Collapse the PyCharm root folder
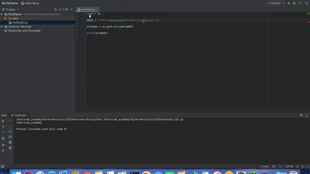Viewport: 310px width, 174px height. pyautogui.click(x=2, y=14)
